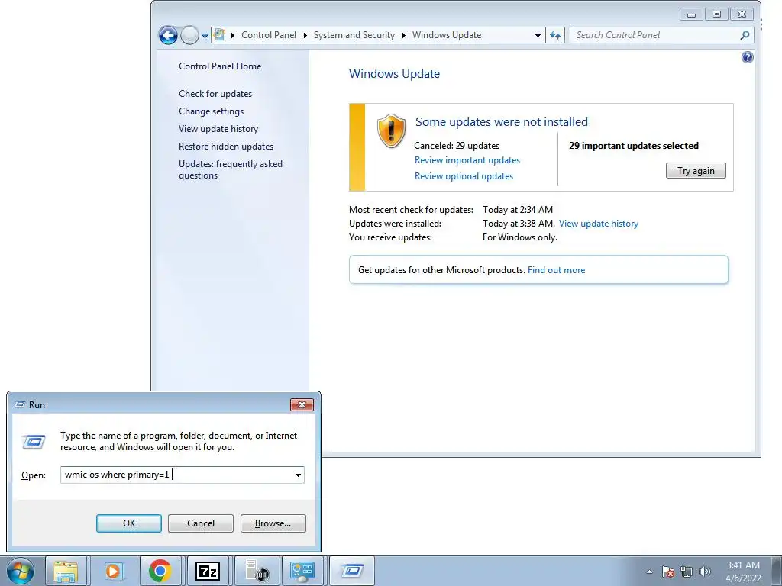Expand the Open combo box dropdown arrow
782x586 pixels.
pyautogui.click(x=299, y=475)
